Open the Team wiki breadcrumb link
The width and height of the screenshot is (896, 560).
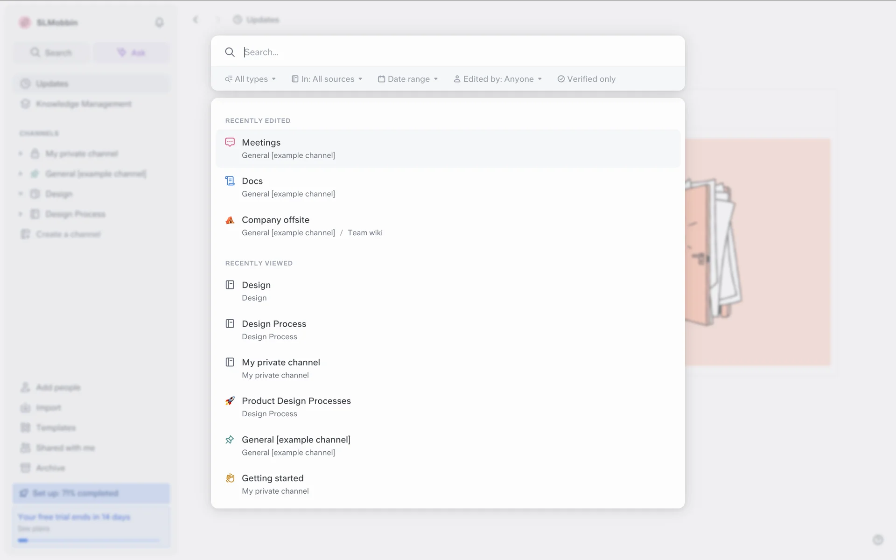365,233
